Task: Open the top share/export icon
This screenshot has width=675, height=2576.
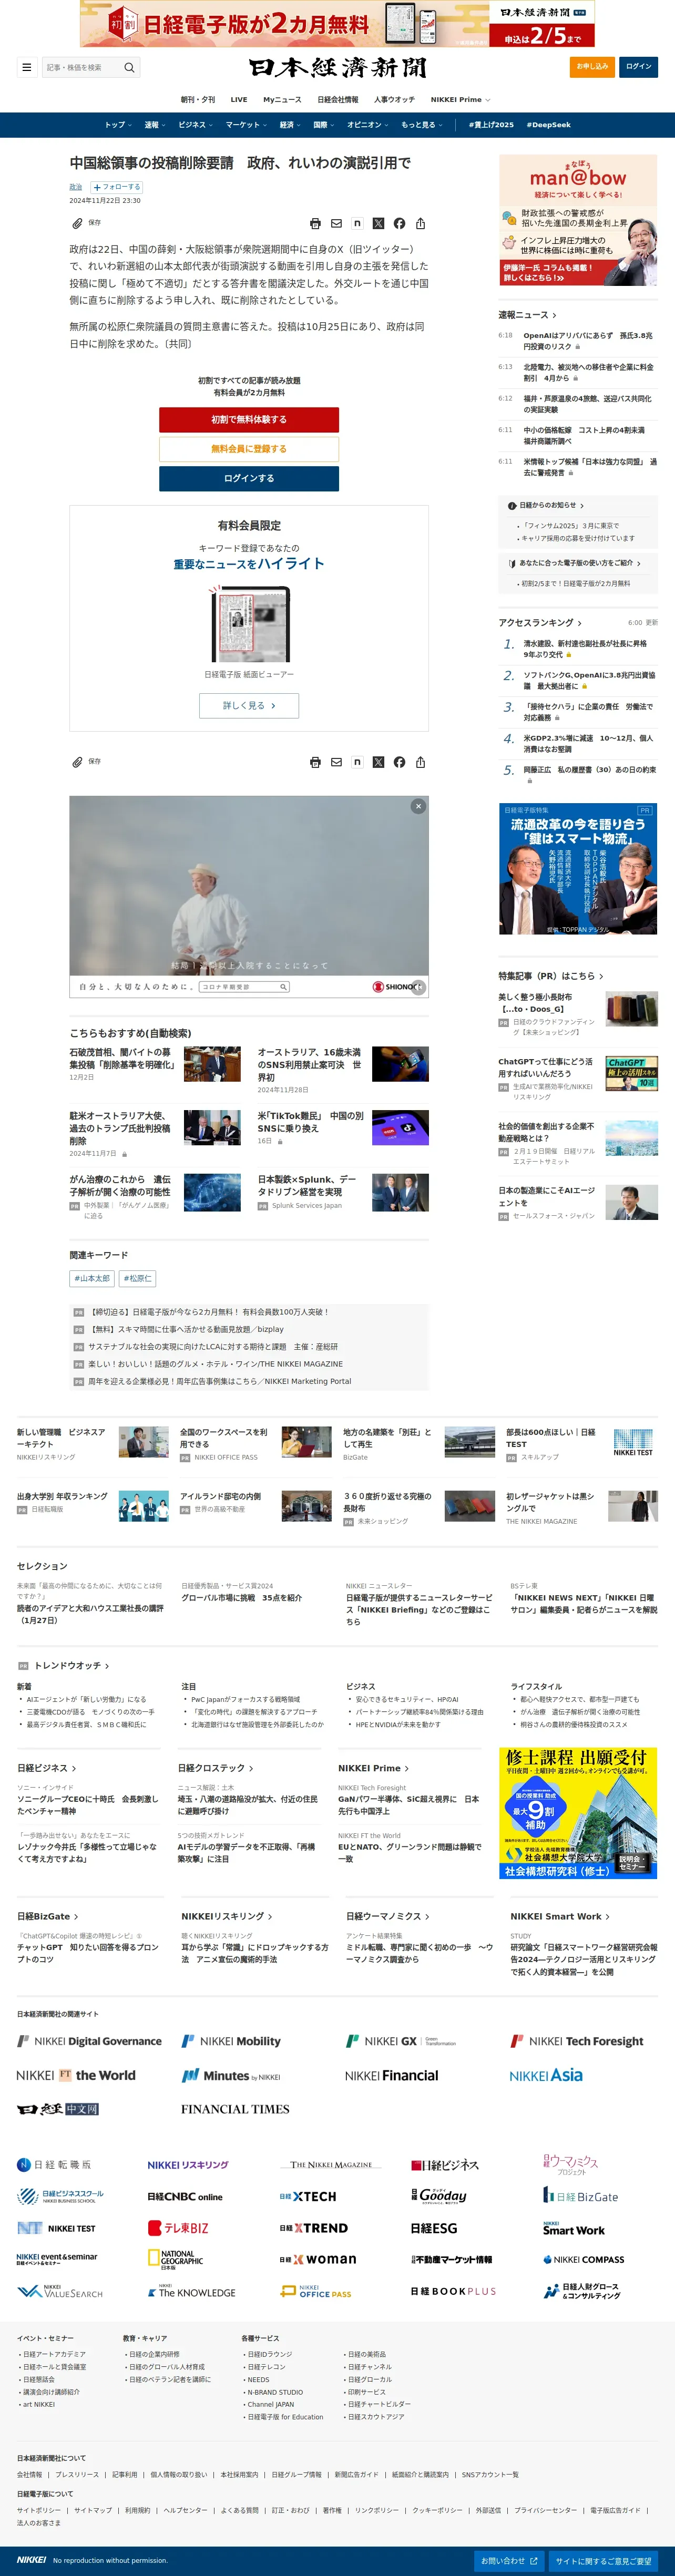Action: (420, 224)
